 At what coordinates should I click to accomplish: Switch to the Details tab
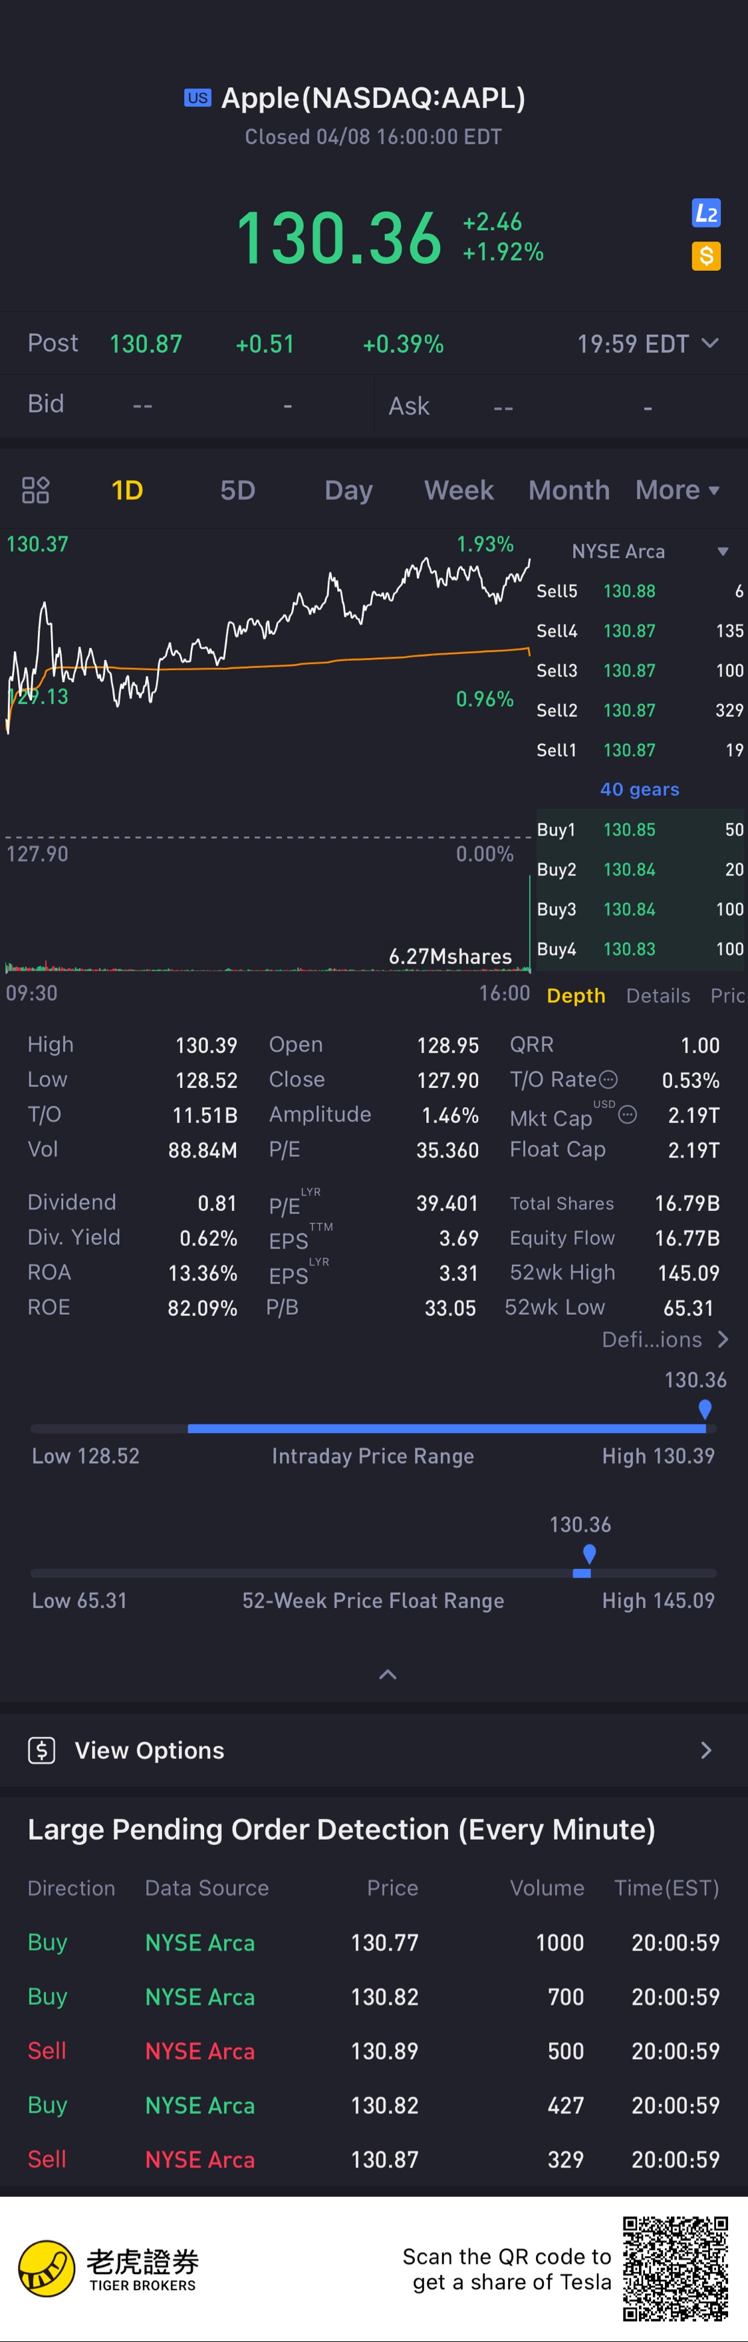click(658, 995)
